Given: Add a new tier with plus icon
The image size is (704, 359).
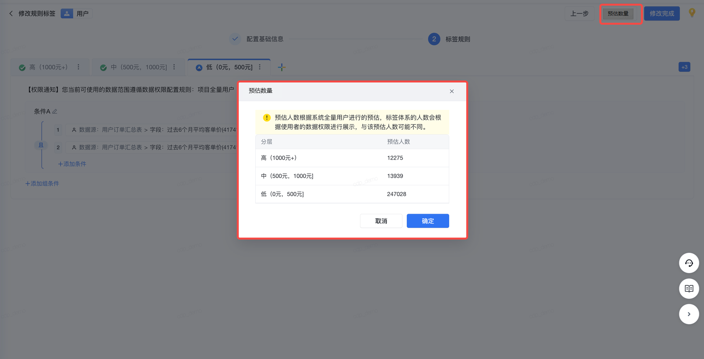Looking at the screenshot, I should pyautogui.click(x=282, y=67).
